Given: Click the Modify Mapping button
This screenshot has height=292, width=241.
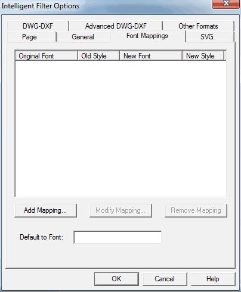Looking at the screenshot, I should coord(120,210).
